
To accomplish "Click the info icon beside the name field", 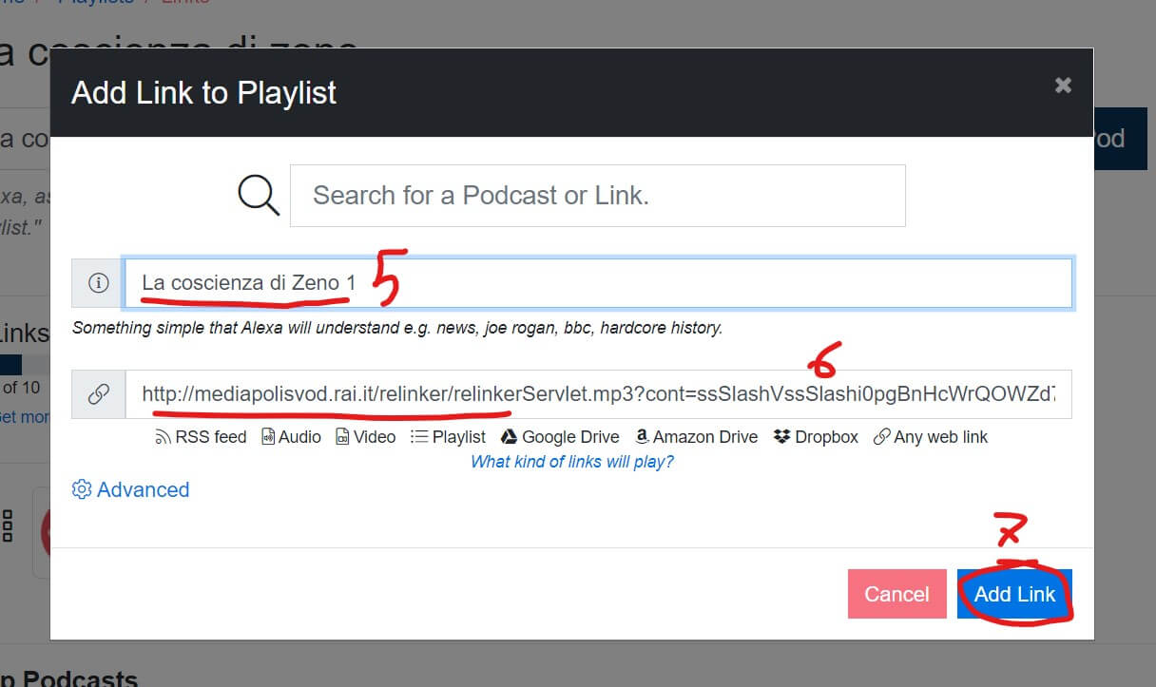I will point(98,283).
